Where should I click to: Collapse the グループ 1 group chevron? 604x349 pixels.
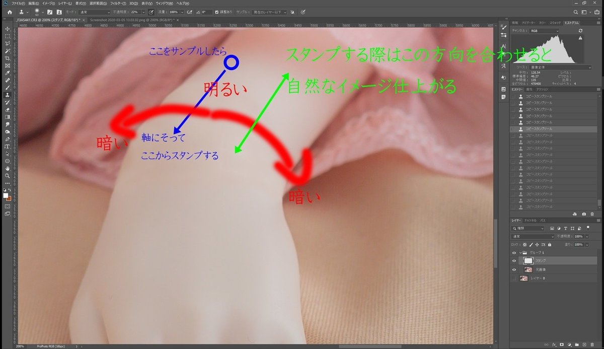[520, 253]
